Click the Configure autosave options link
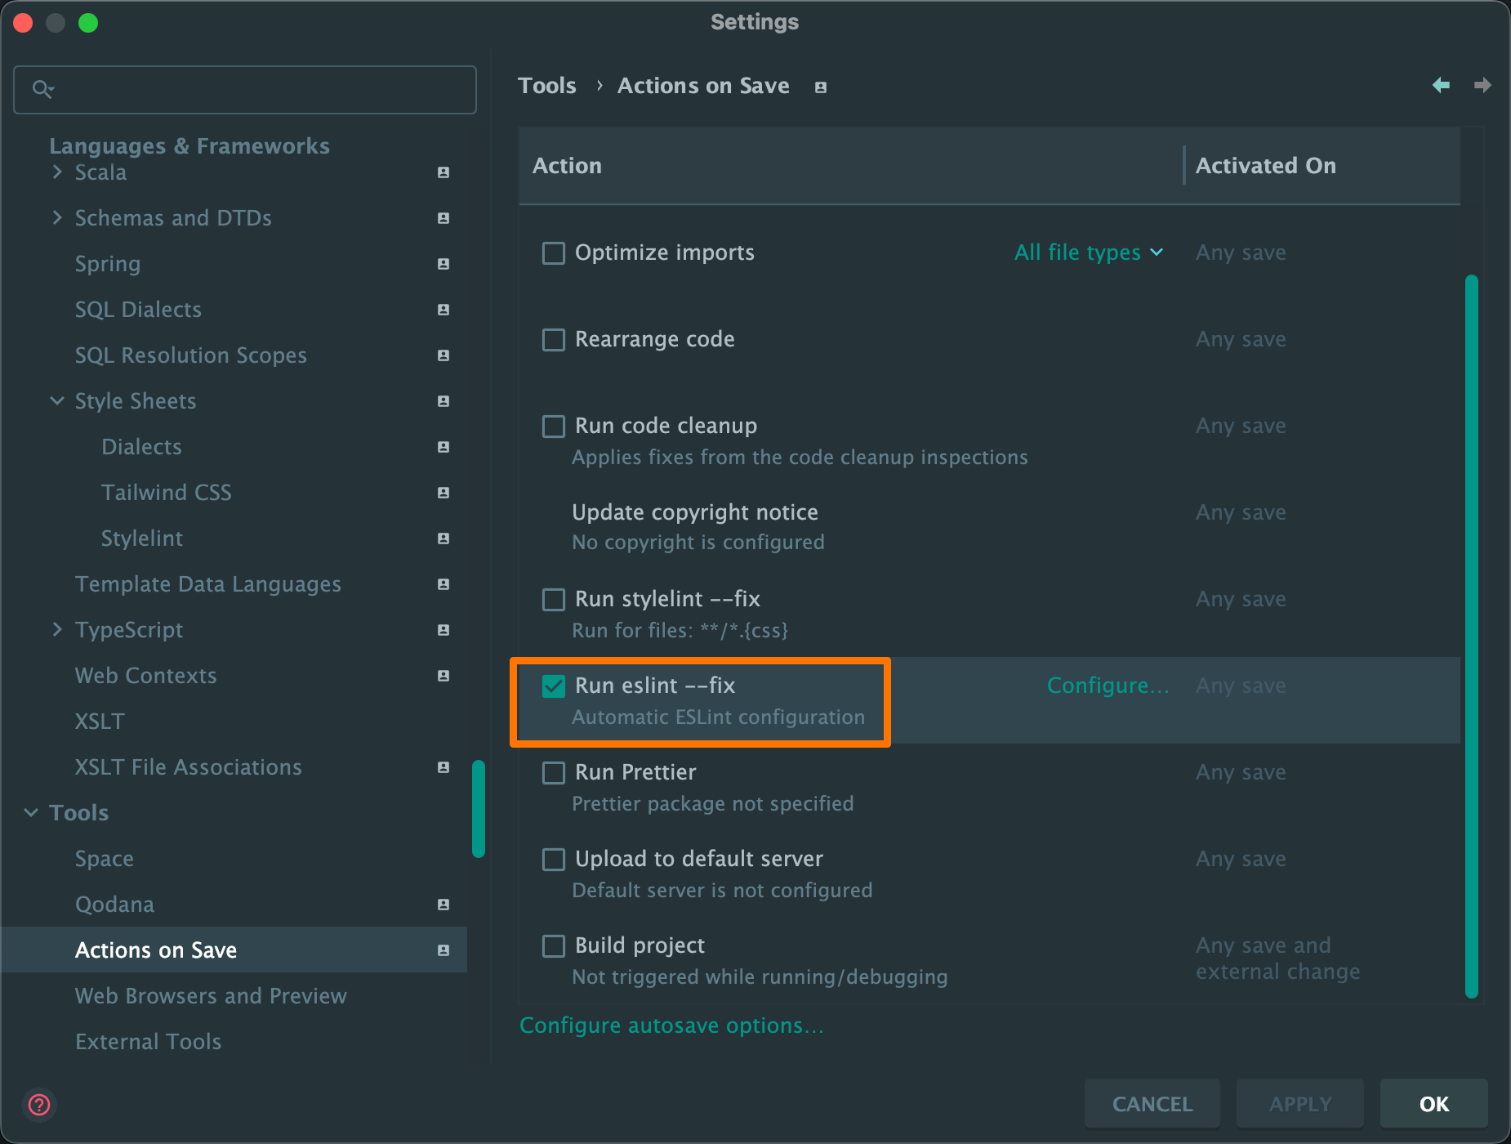The height and width of the screenshot is (1144, 1511). (671, 1026)
